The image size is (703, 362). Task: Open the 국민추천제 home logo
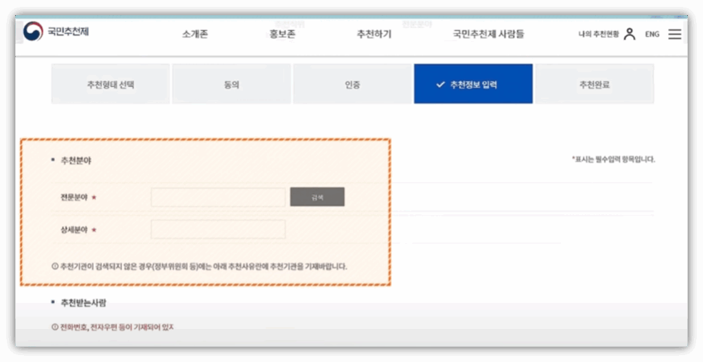[x=56, y=32]
